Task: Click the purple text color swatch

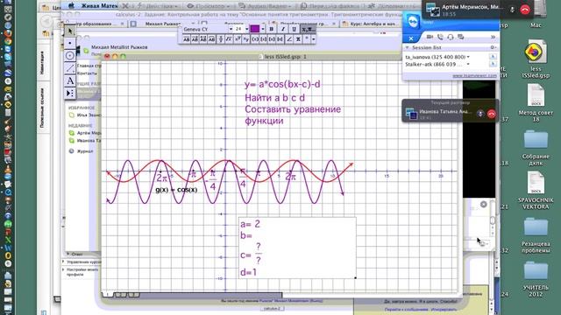Action: [x=255, y=29]
